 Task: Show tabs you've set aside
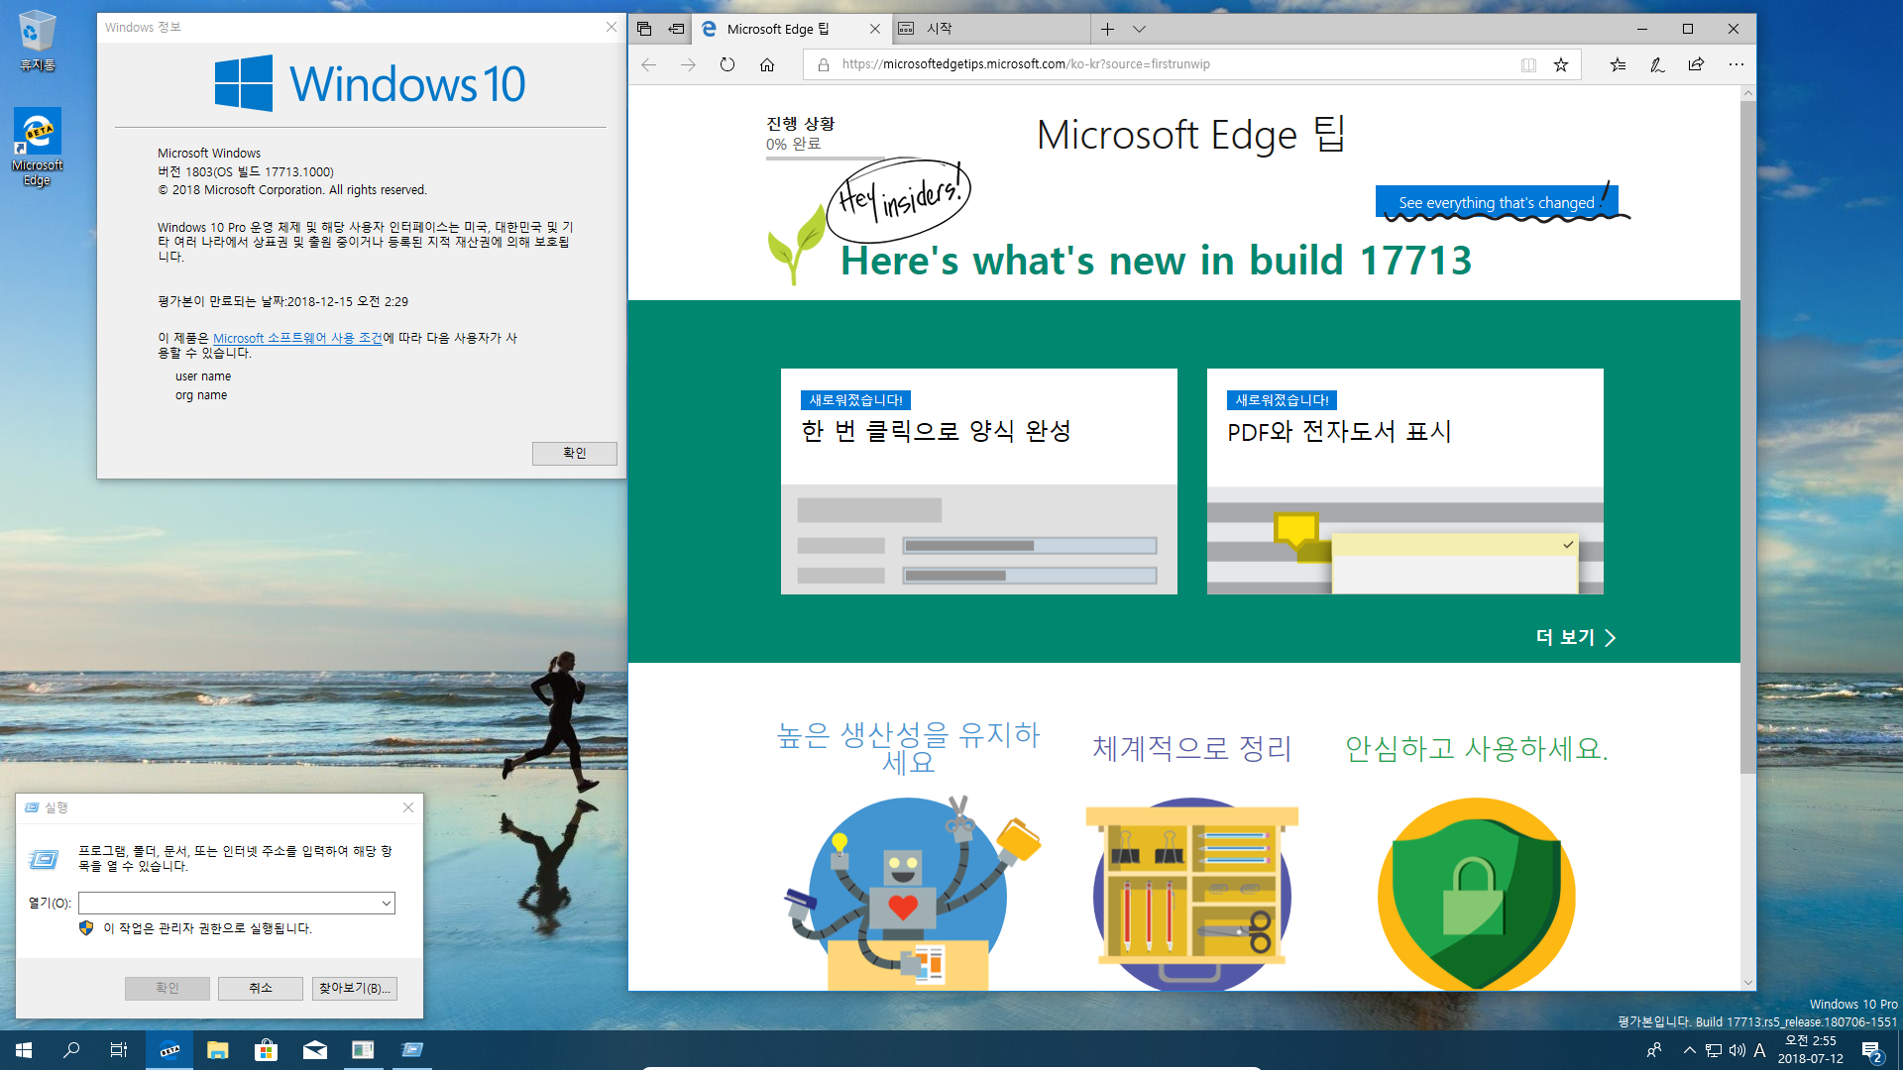pyautogui.click(x=644, y=29)
